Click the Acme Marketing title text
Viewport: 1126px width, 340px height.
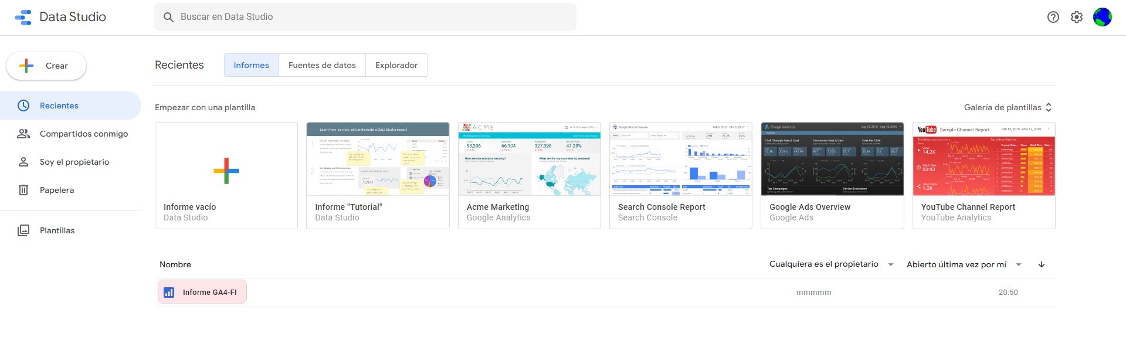click(498, 207)
